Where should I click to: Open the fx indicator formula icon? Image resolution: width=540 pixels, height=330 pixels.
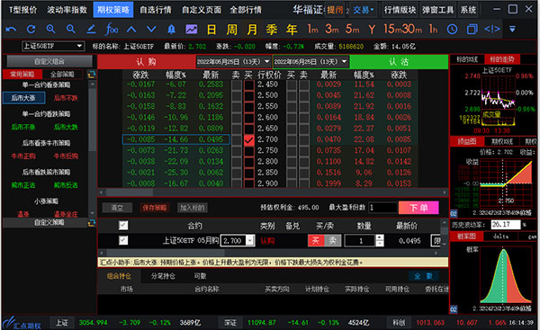point(112,29)
